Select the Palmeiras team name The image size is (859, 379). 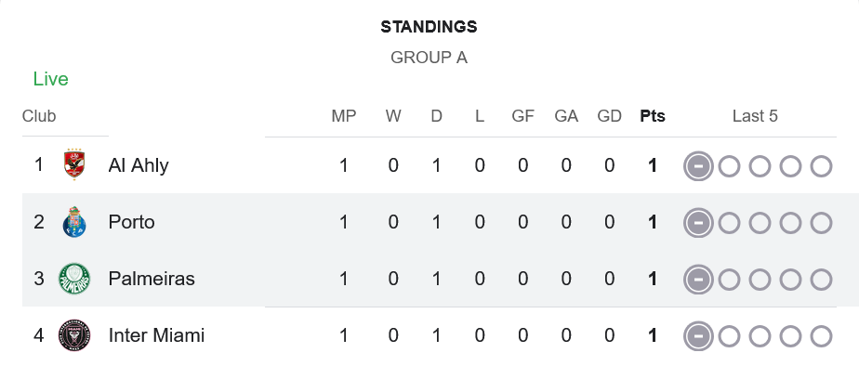[152, 279]
